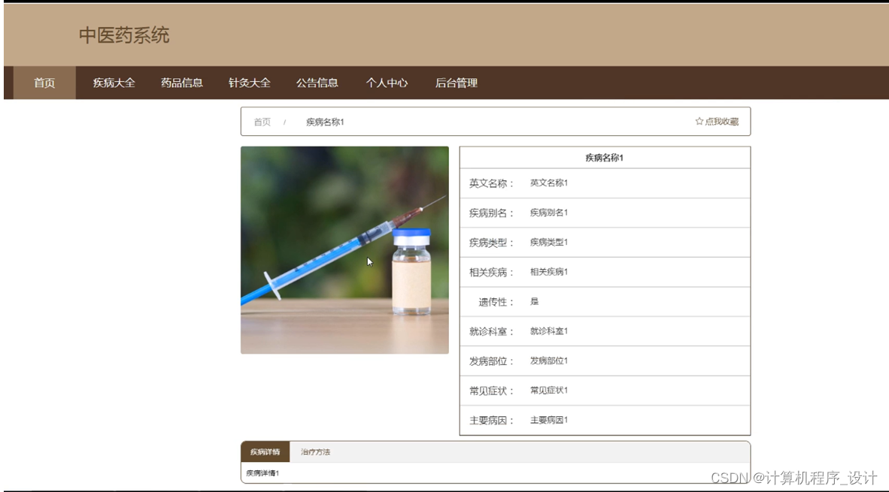Click the value 相关疾病1
The height and width of the screenshot is (492, 889).
pyautogui.click(x=549, y=272)
